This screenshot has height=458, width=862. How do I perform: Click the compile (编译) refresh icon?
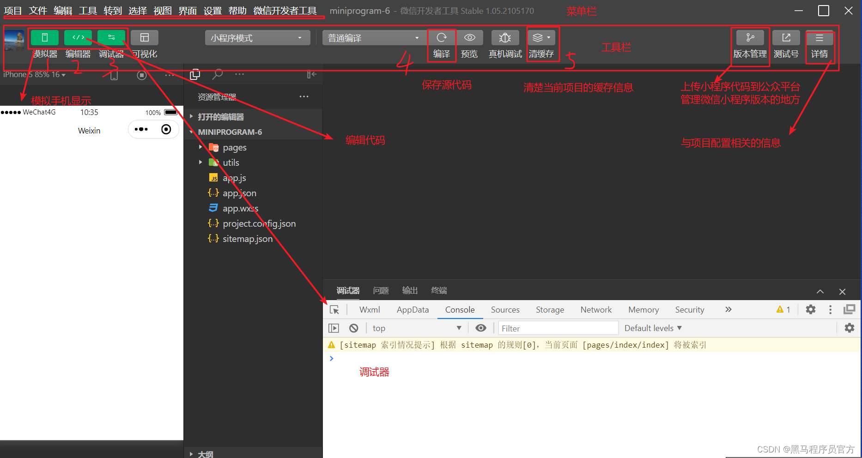[x=442, y=38]
